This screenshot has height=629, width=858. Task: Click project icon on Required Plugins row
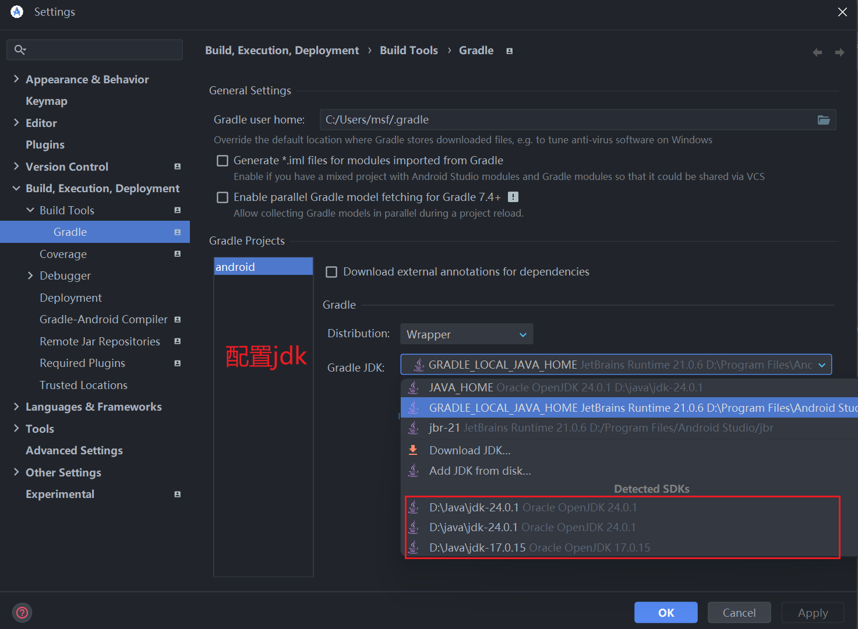(x=178, y=363)
